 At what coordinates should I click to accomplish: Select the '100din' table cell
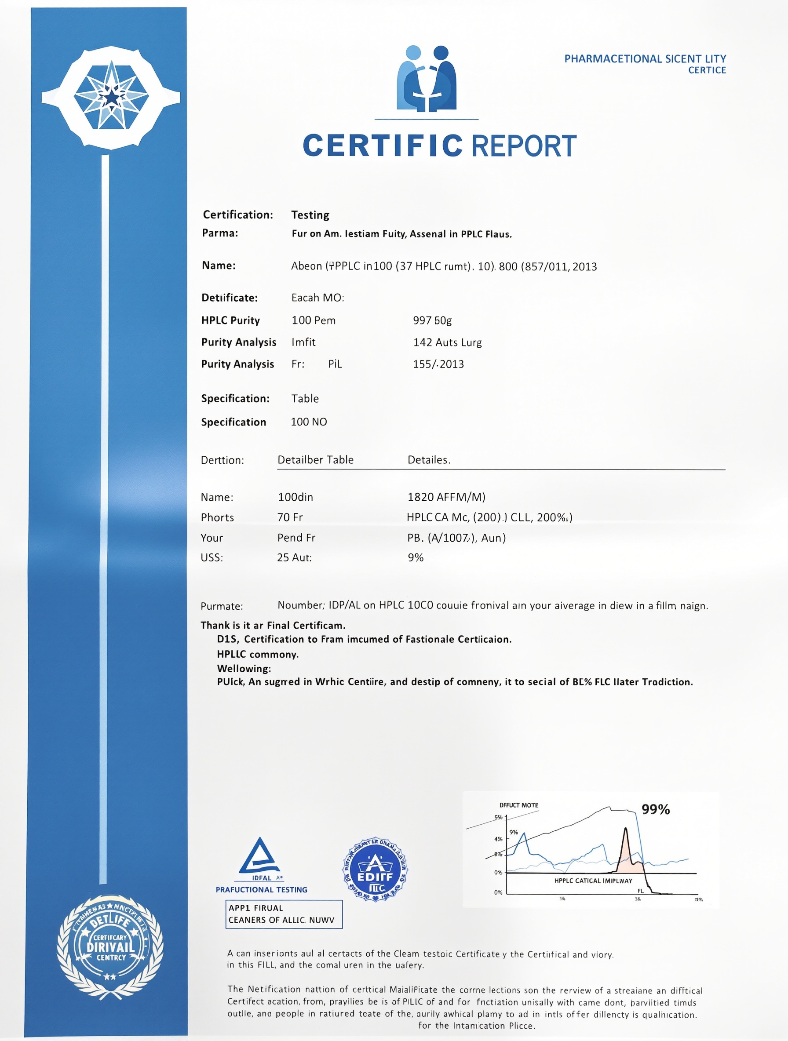pyautogui.click(x=295, y=498)
